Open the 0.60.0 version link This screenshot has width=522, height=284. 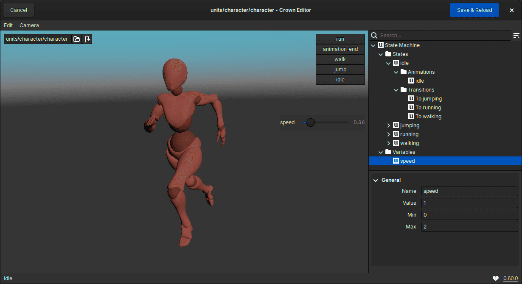click(511, 278)
